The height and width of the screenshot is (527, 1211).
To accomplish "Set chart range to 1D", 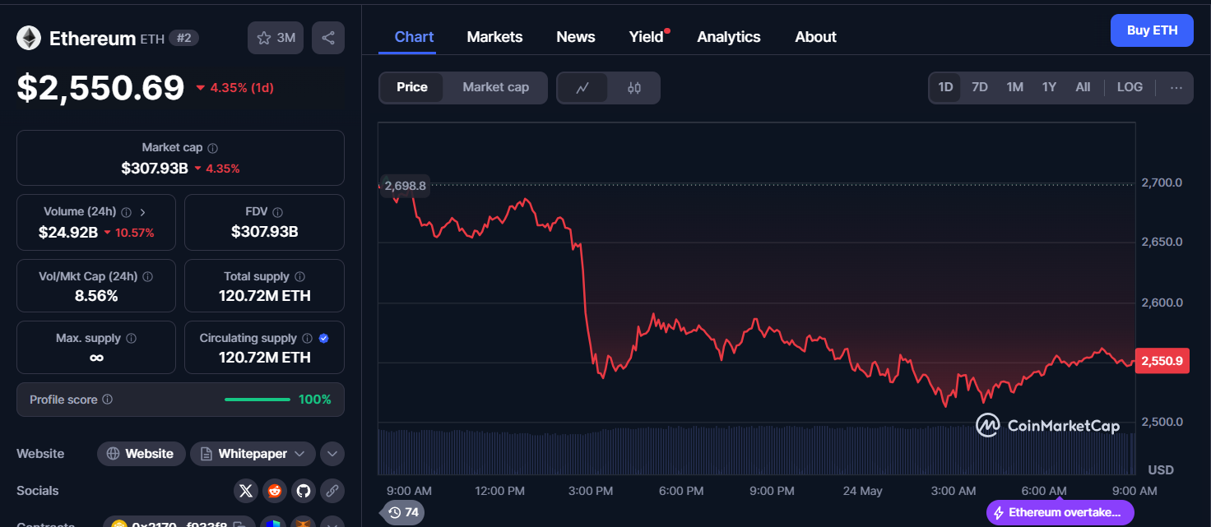I will (x=945, y=87).
